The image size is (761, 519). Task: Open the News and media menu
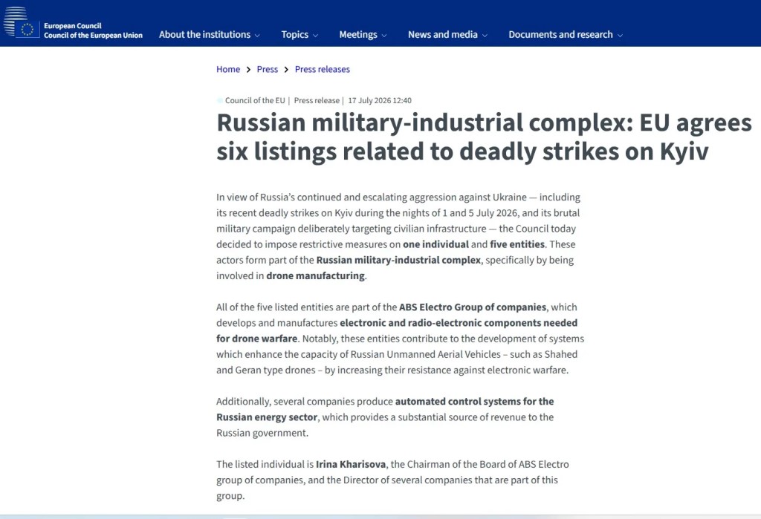tap(447, 34)
